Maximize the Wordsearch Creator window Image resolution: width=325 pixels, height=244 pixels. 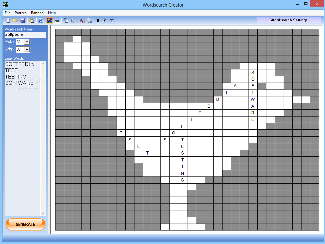coord(306,4)
